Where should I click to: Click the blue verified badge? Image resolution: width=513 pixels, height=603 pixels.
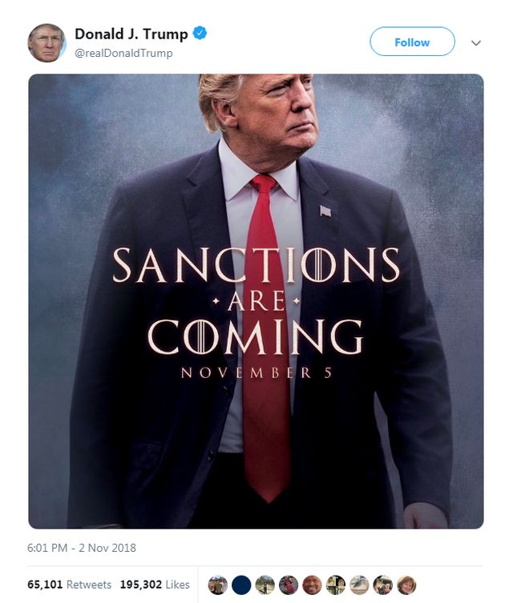pos(200,34)
